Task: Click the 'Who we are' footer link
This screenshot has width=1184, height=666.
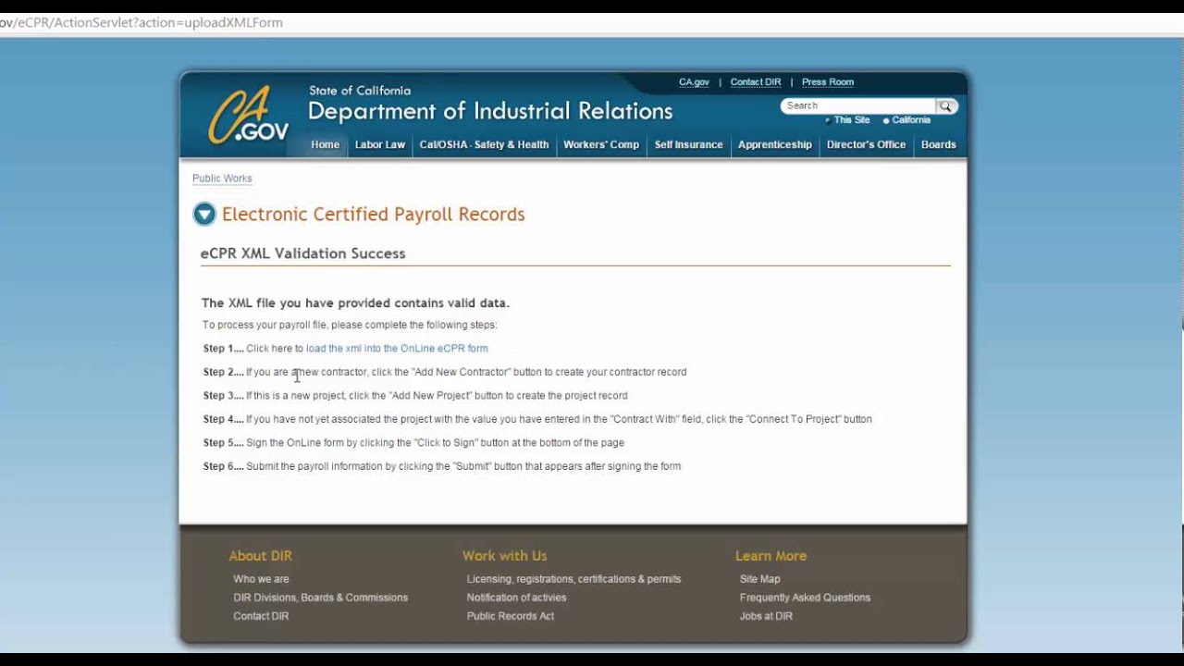Action: click(x=261, y=579)
